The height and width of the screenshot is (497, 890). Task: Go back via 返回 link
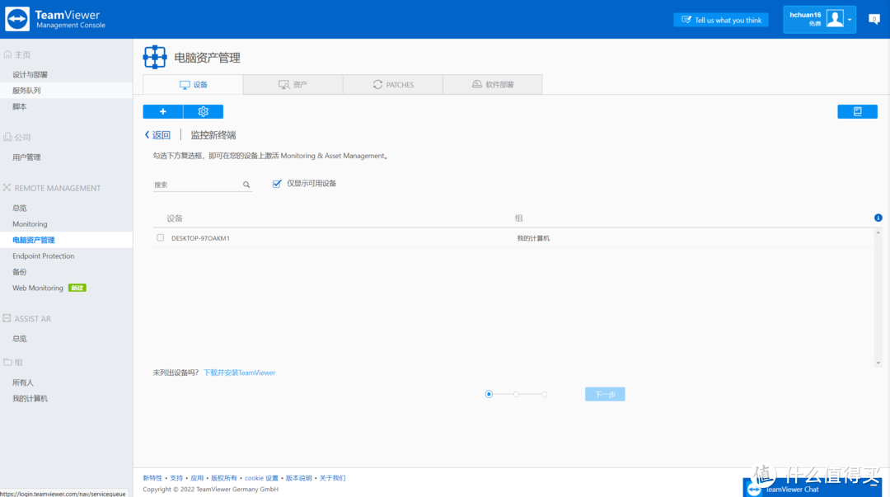157,135
